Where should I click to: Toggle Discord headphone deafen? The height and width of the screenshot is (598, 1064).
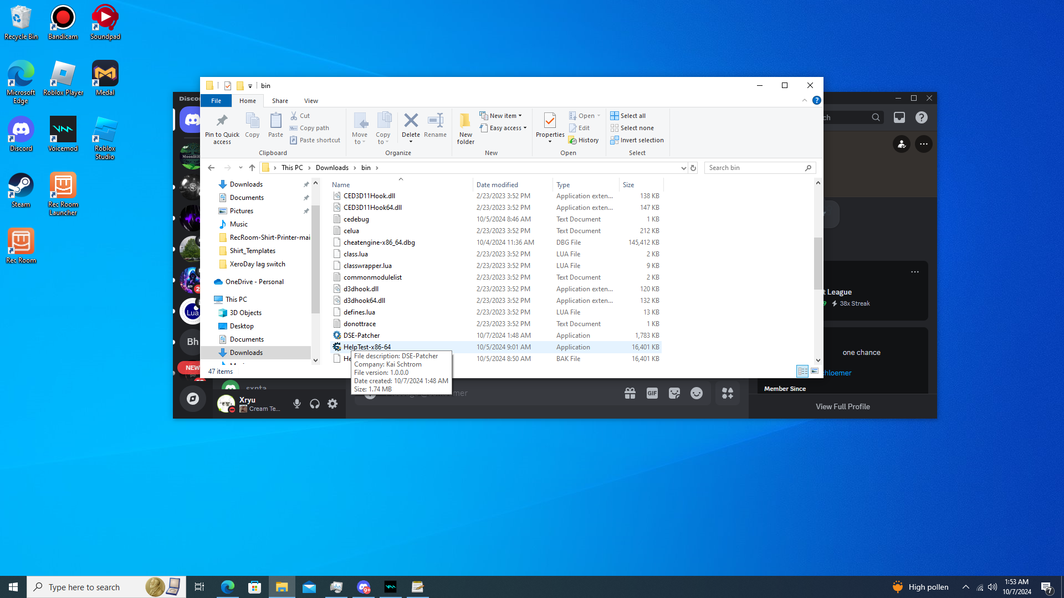click(315, 404)
